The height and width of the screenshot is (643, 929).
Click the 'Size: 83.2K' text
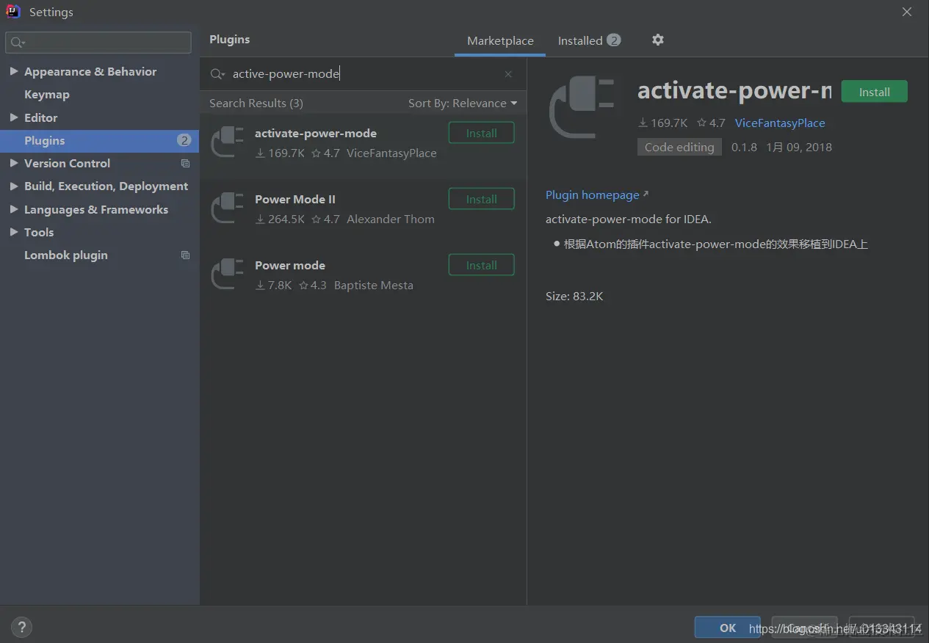[574, 297]
